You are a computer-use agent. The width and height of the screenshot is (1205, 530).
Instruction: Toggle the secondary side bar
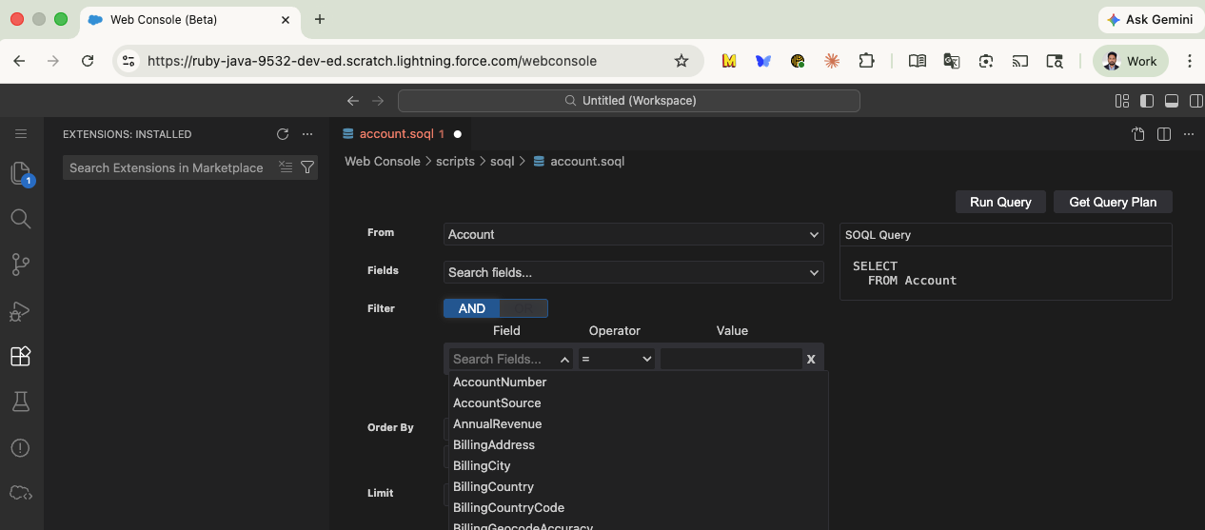(1195, 101)
